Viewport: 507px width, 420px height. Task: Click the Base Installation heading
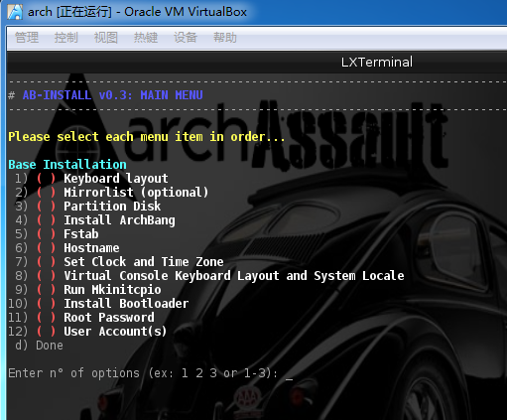(67, 164)
